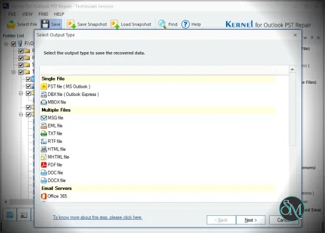Select the RTF file icon

coord(44,142)
